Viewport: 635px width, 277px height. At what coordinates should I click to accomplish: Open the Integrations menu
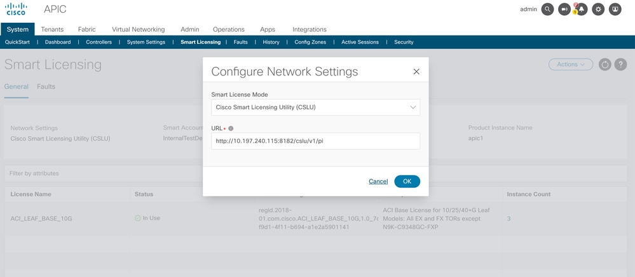pyautogui.click(x=310, y=30)
